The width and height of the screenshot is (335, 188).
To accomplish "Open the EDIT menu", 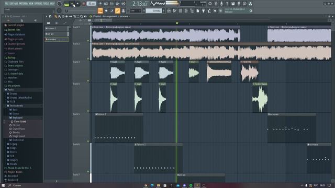I will click(x=12, y=4).
